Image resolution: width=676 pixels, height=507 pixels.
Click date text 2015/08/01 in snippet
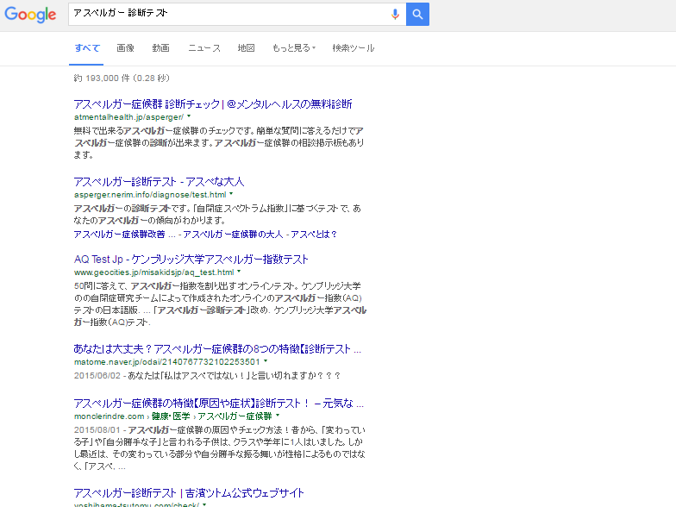tap(97, 429)
